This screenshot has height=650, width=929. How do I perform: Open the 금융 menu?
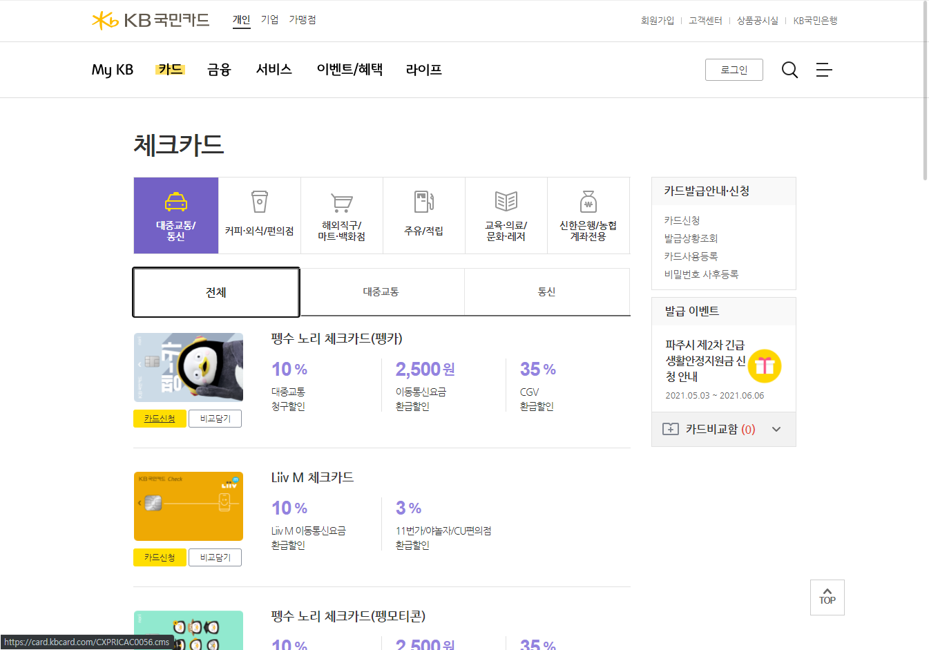tap(219, 70)
